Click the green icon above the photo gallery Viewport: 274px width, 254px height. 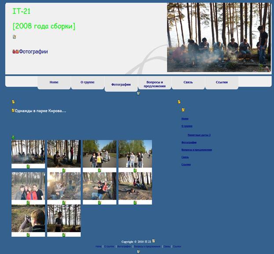tap(13, 137)
